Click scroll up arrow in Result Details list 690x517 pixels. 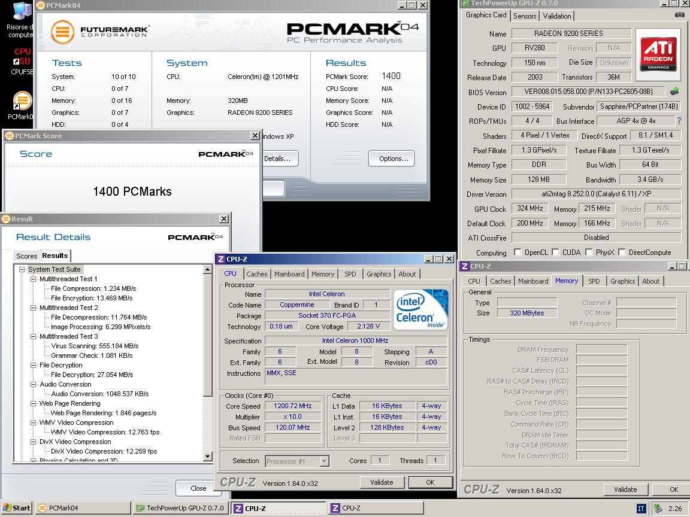pyautogui.click(x=208, y=269)
